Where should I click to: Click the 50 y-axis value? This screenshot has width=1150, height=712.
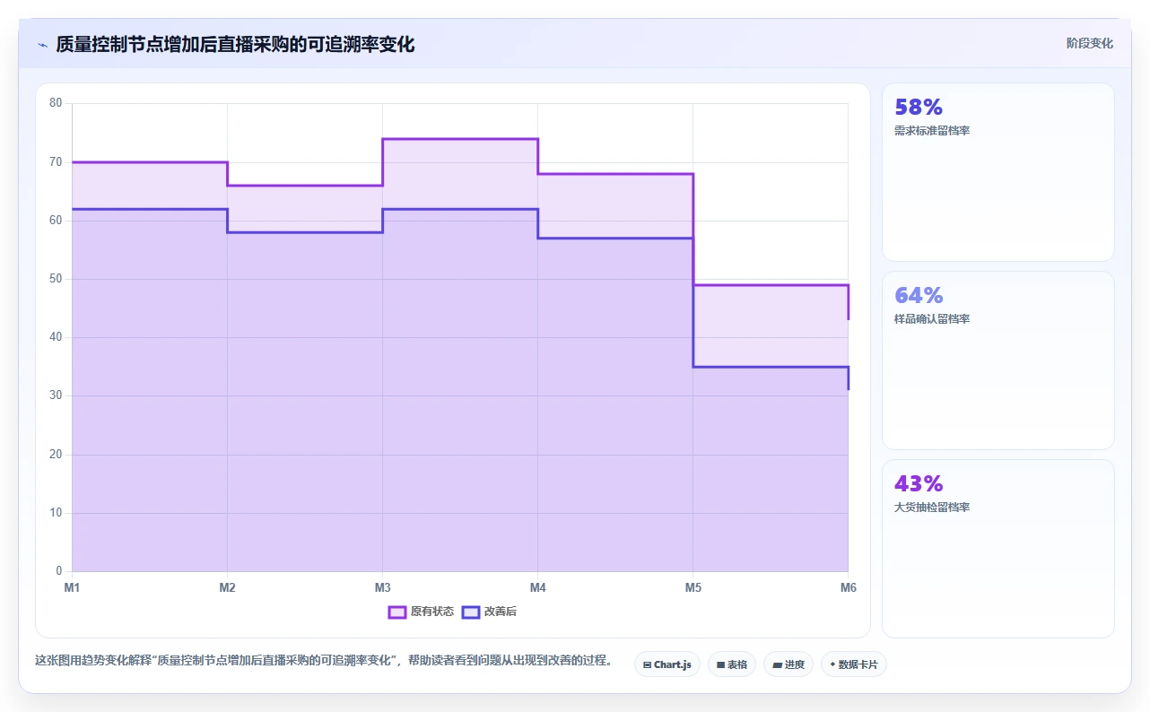56,279
